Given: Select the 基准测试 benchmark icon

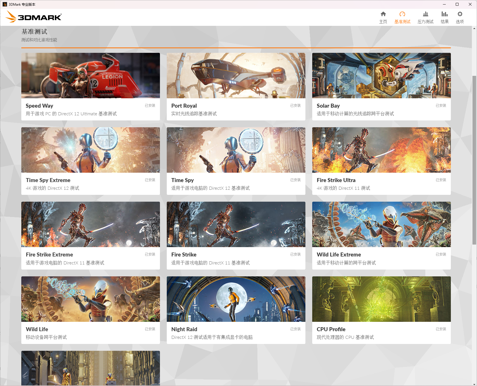Looking at the screenshot, I should pos(402,17).
